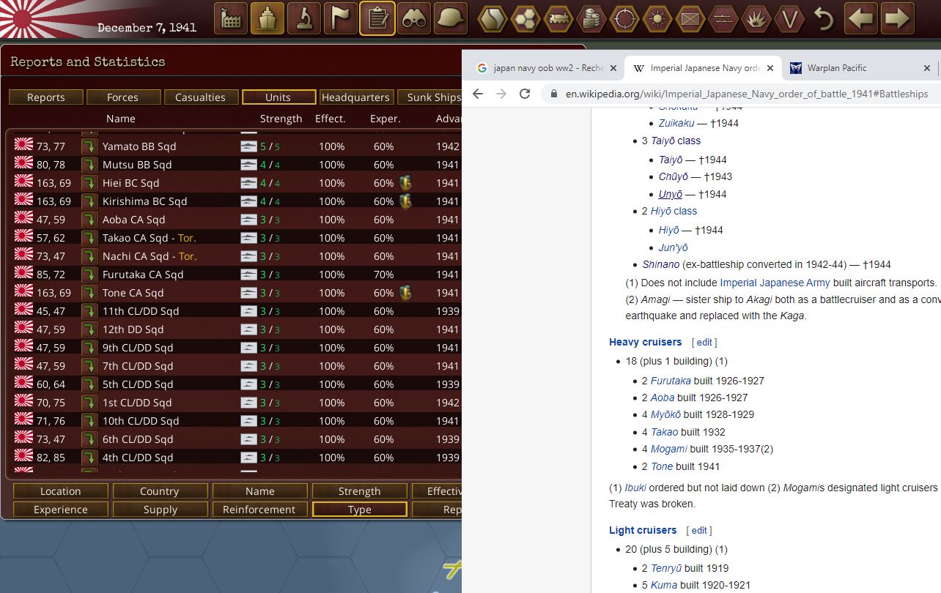
Task: Click edit link beside Heavy cruisers heading
Action: tap(704, 343)
